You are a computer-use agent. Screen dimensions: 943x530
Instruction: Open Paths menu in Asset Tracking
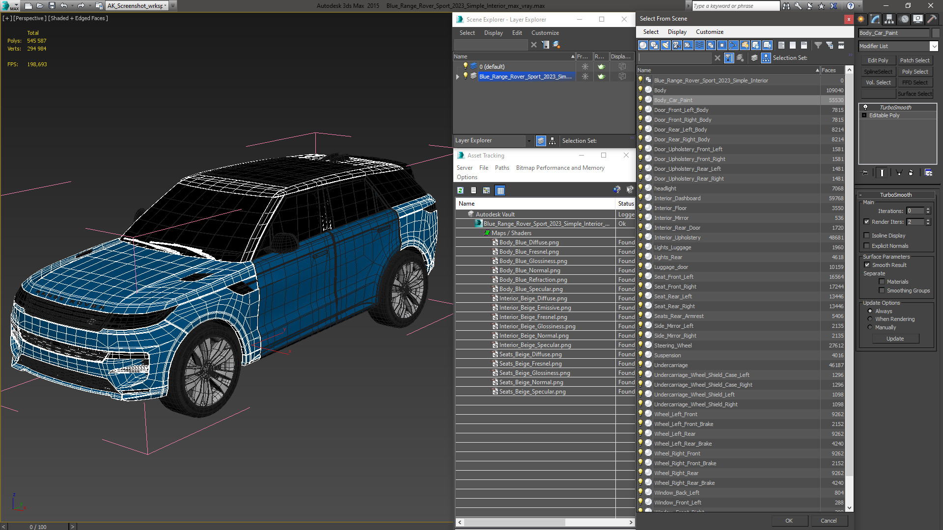click(x=502, y=168)
